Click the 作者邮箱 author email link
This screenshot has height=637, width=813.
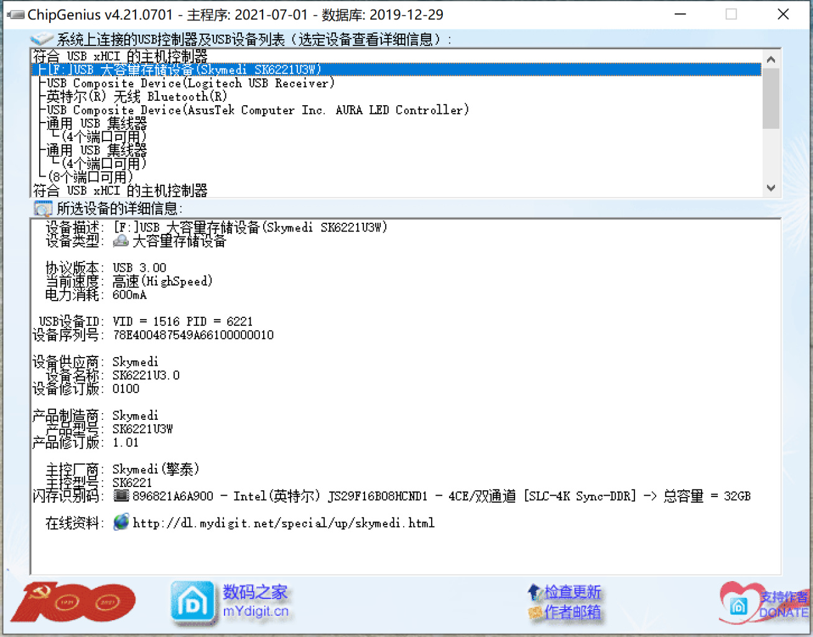point(573,613)
